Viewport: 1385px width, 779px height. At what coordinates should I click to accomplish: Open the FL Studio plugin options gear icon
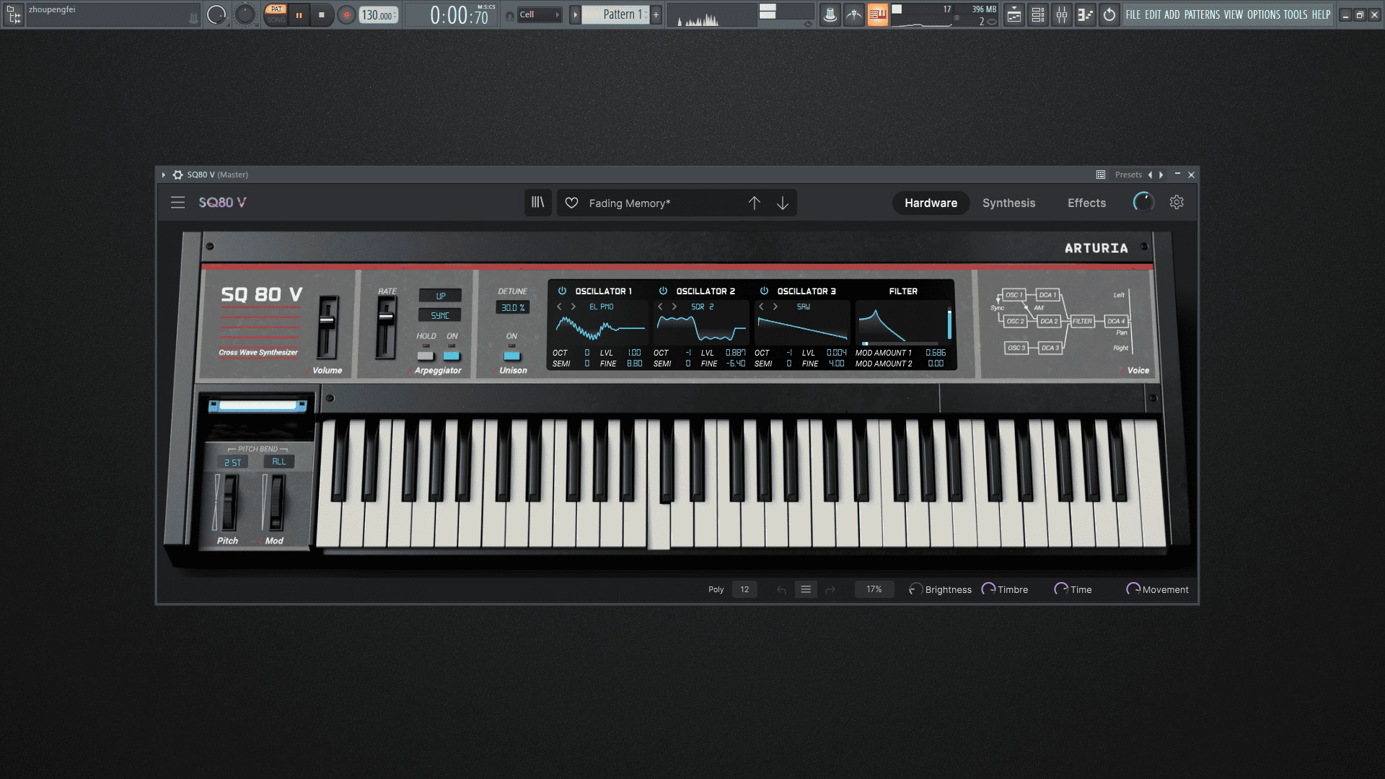point(177,175)
